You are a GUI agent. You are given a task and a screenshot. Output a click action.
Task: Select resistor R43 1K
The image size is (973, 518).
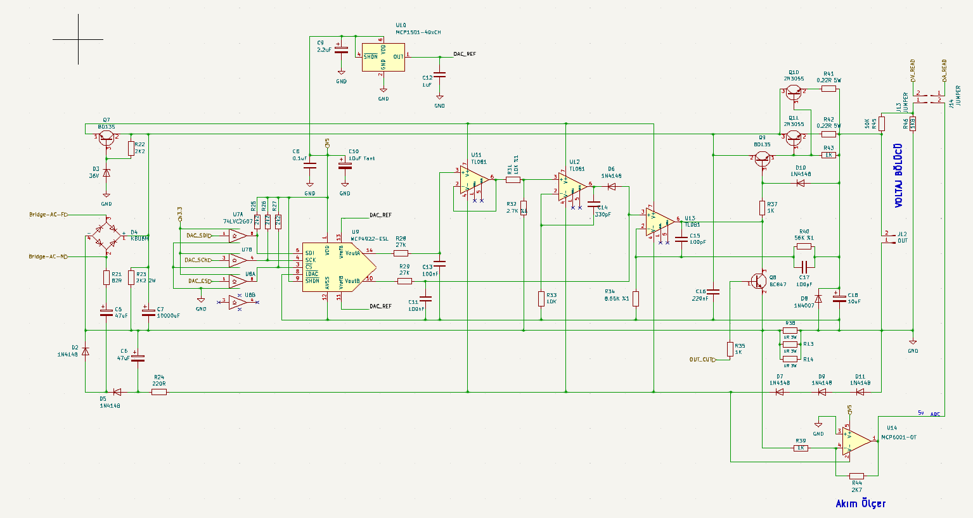pos(828,155)
